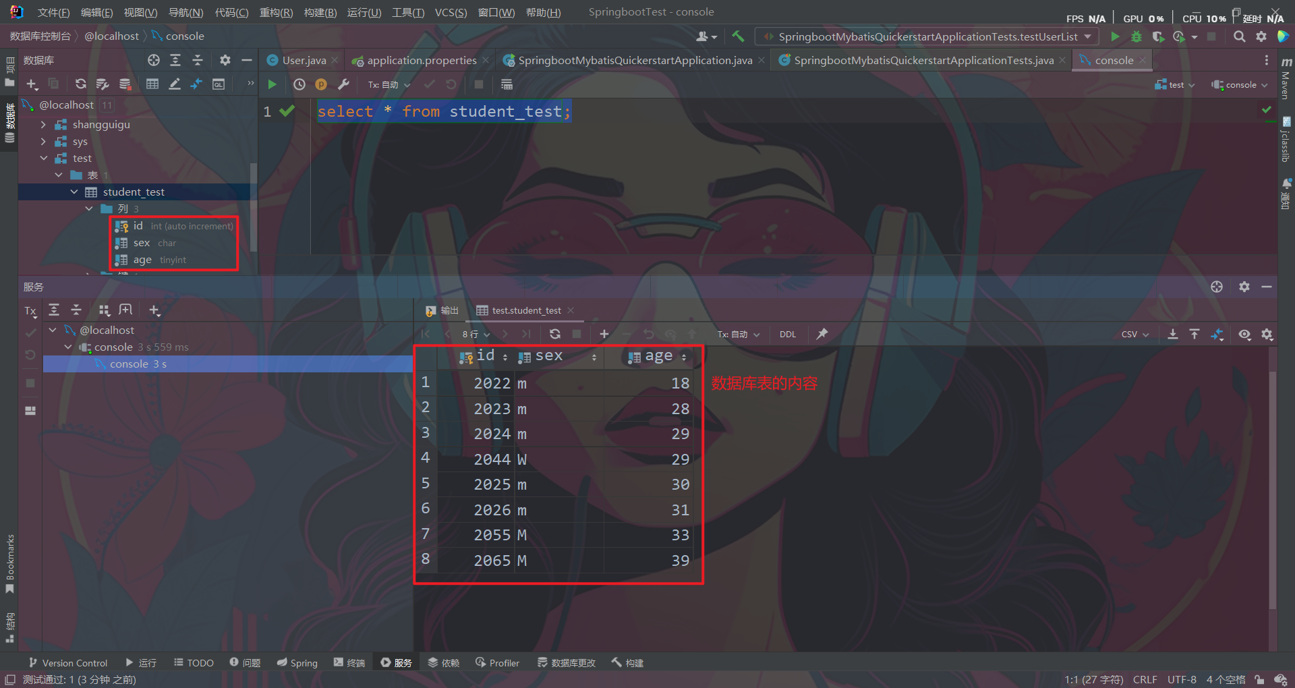
Task: Expand the shangguigu schema node
Action: [43, 124]
